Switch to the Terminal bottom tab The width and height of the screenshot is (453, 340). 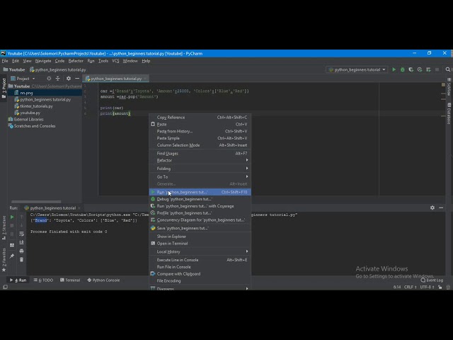coord(70,280)
